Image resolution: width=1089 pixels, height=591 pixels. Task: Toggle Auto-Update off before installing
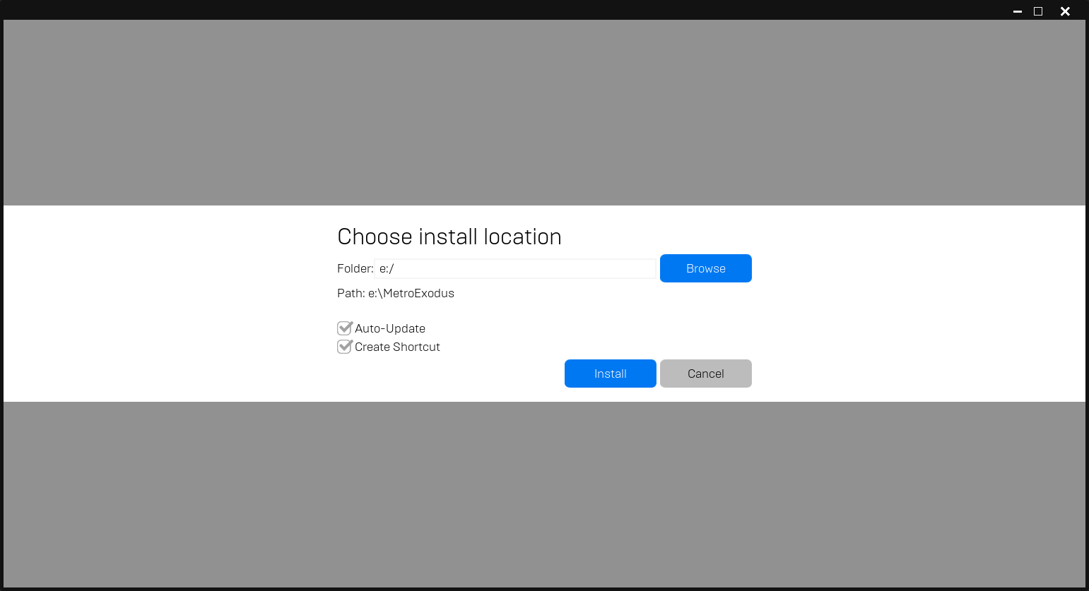pyautogui.click(x=345, y=328)
